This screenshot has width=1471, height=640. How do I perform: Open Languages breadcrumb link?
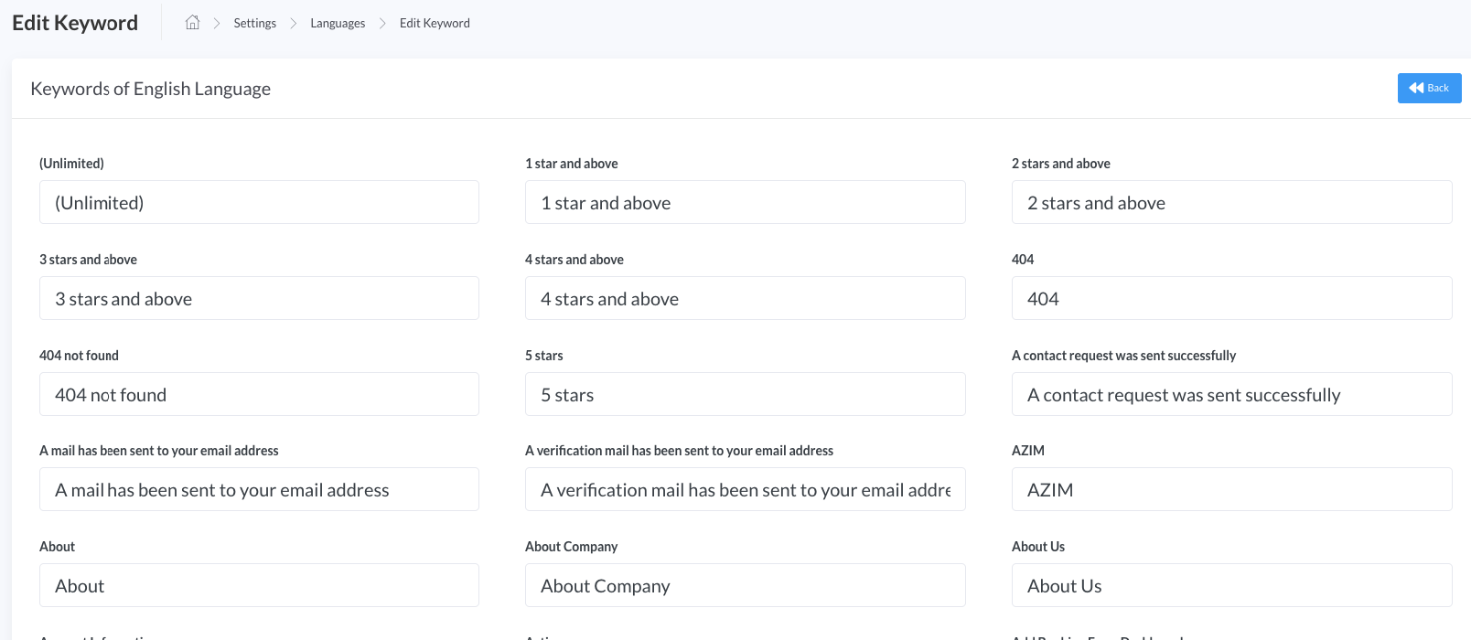tap(338, 23)
